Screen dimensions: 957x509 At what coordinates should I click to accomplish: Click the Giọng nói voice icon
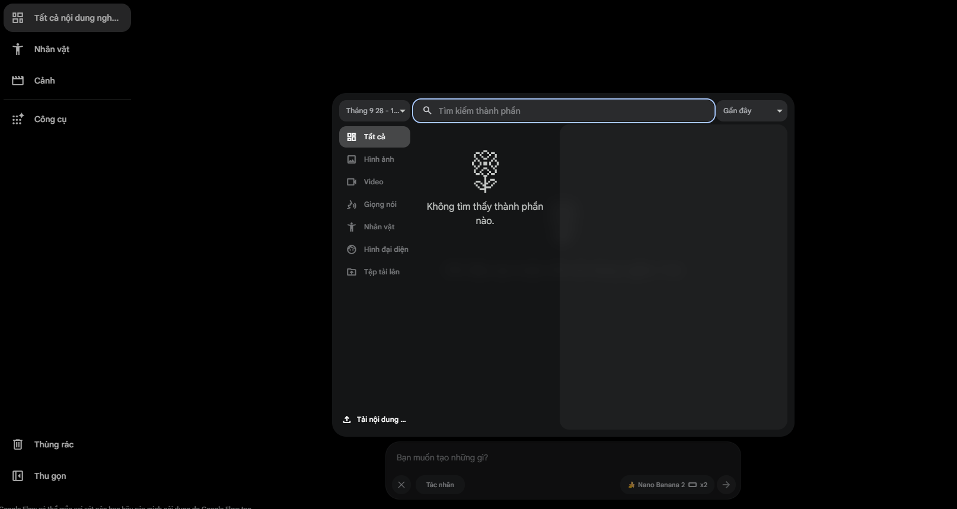click(352, 204)
